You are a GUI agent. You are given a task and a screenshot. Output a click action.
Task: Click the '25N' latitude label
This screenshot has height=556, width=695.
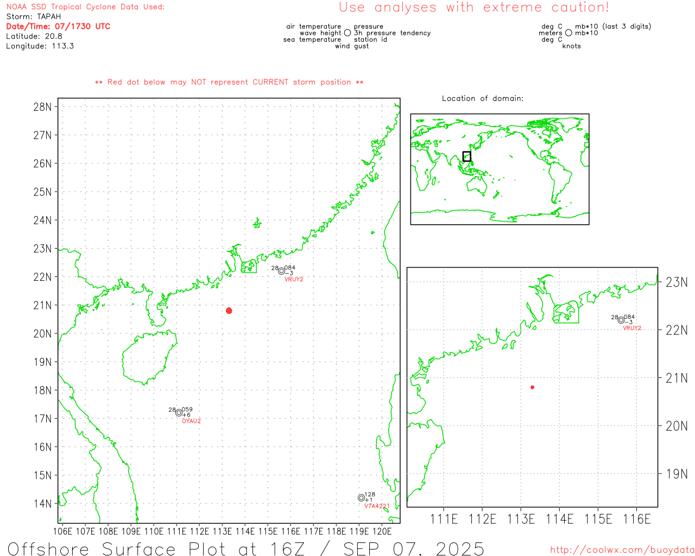coord(42,192)
